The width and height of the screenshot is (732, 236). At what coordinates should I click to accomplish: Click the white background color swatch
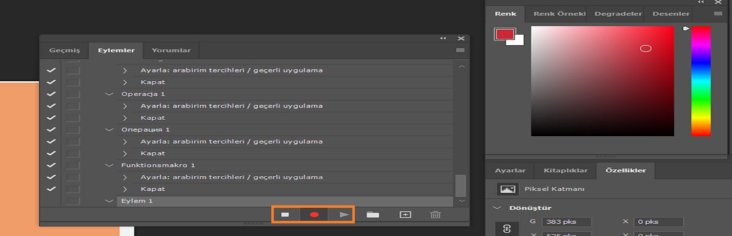pos(518,41)
